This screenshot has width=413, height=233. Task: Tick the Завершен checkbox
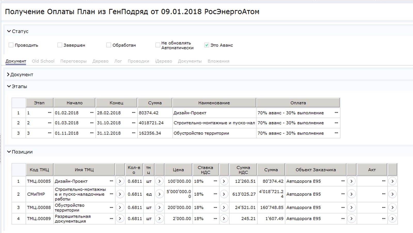click(x=60, y=45)
